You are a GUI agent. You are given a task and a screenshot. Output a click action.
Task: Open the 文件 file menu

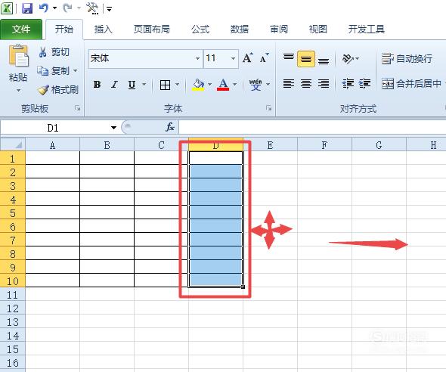tap(21, 29)
